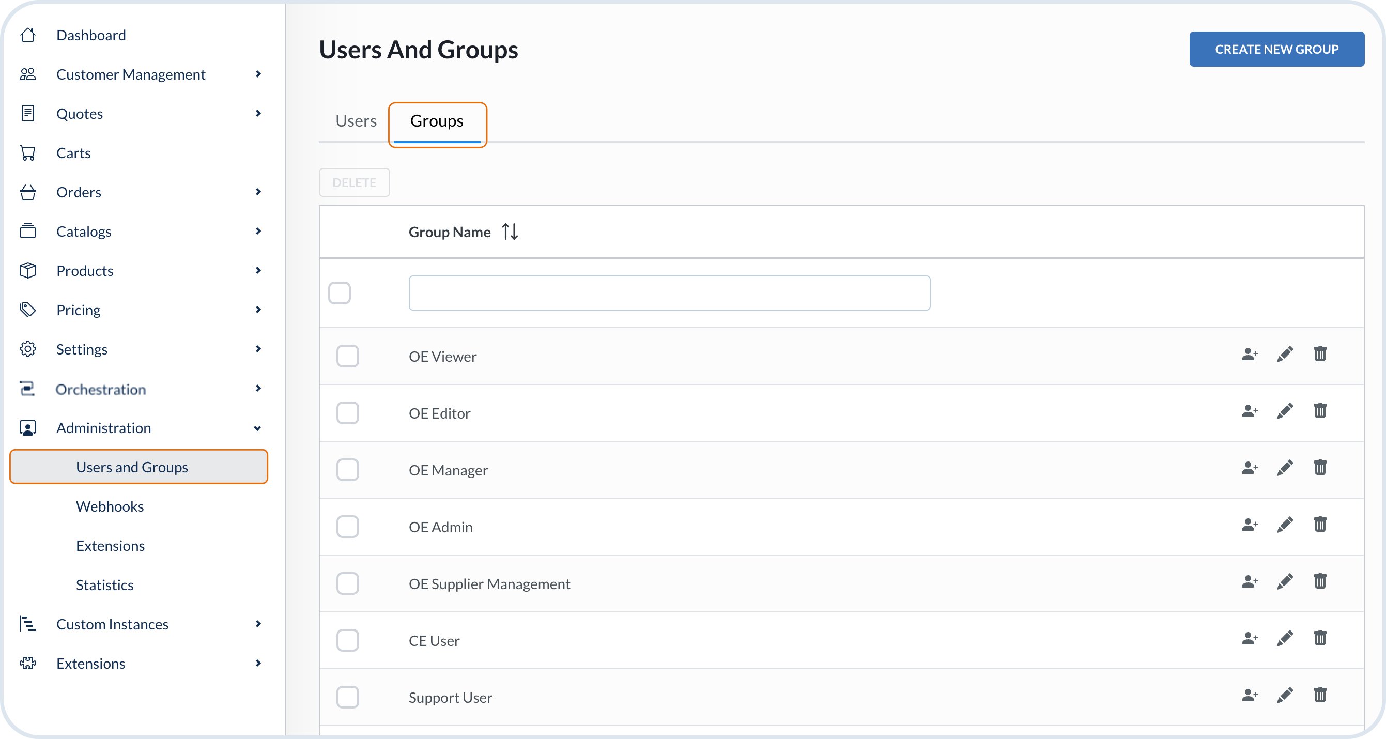Check the select-all checkbox in the filter row
The image size is (1386, 739).
[340, 292]
